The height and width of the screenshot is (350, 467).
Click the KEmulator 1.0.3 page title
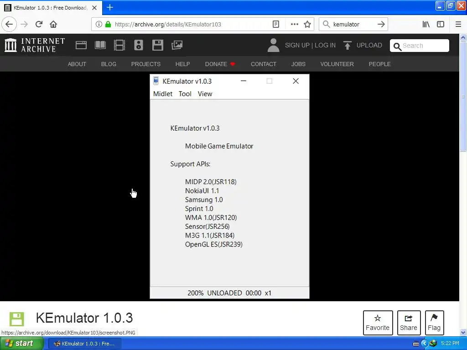coord(84,318)
